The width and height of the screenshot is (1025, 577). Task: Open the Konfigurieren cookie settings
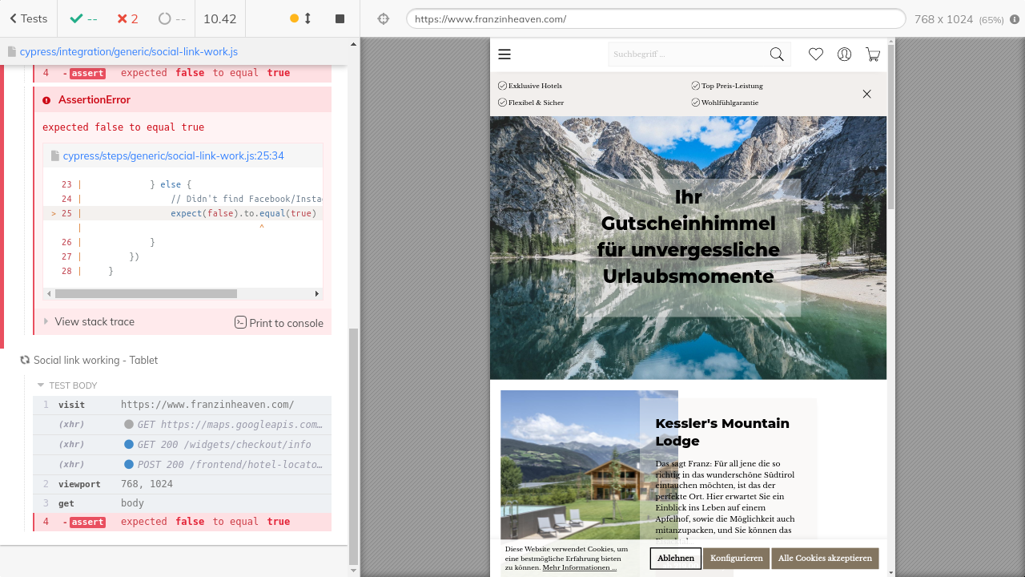click(x=736, y=559)
